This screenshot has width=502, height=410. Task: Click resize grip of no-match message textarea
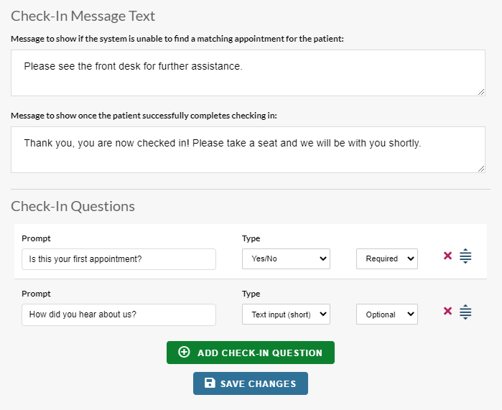click(481, 92)
